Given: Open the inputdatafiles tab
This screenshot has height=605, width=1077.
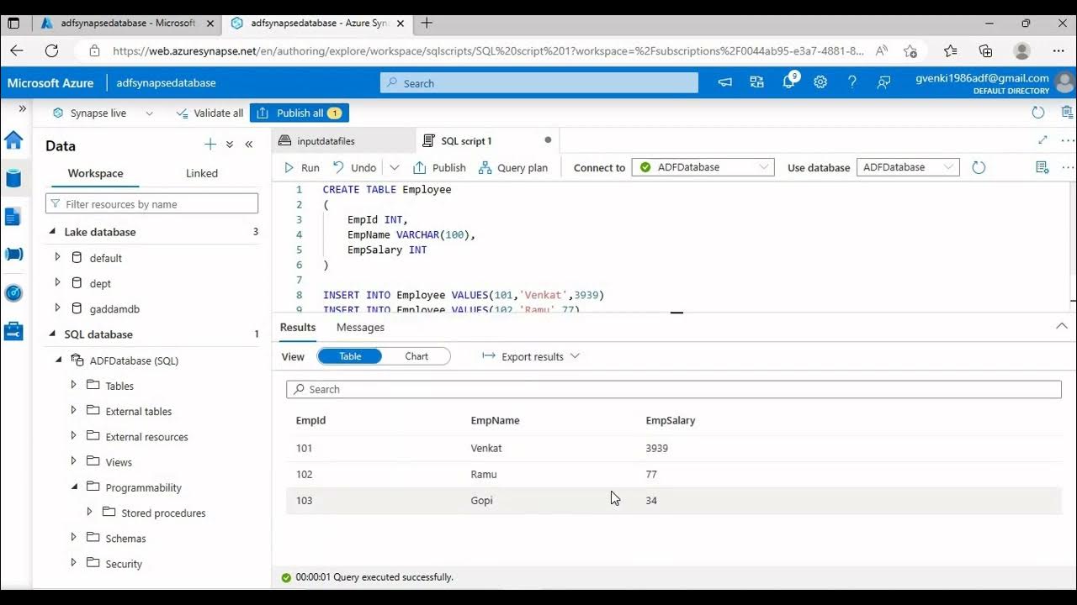Looking at the screenshot, I should [343, 140].
